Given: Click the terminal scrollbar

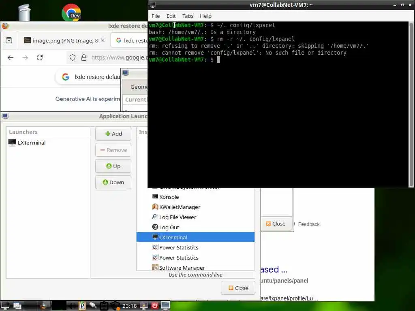Looking at the screenshot, I should point(411,104).
